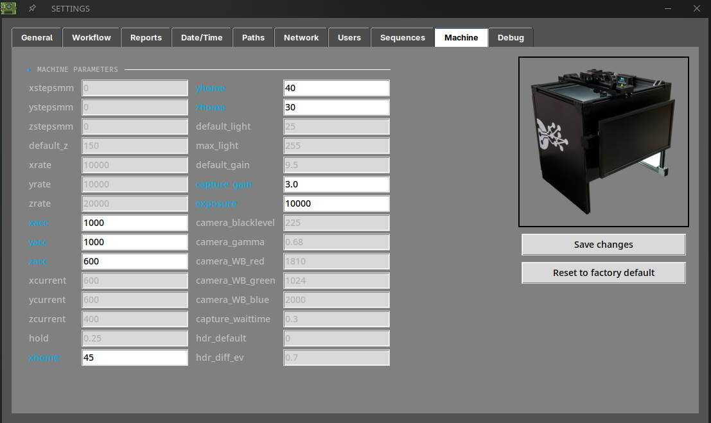The width and height of the screenshot is (711, 423).
Task: Select the Machine tab
Action: [x=461, y=38]
